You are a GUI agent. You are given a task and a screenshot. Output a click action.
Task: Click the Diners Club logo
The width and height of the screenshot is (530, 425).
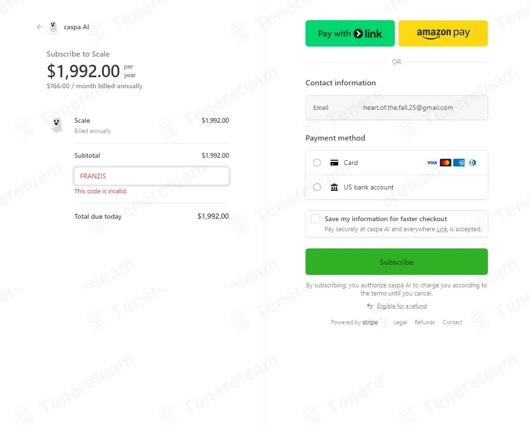click(472, 163)
